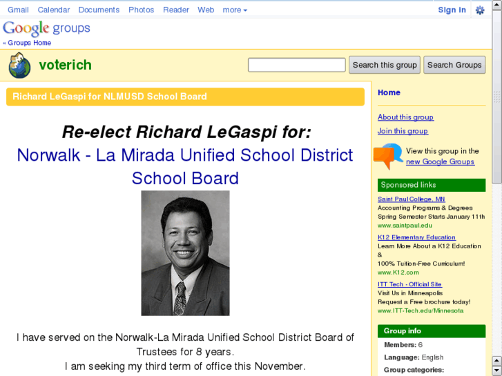Viewport: 502px width, 376px height.
Task: Open Documents from top bar
Action: pos(99,10)
